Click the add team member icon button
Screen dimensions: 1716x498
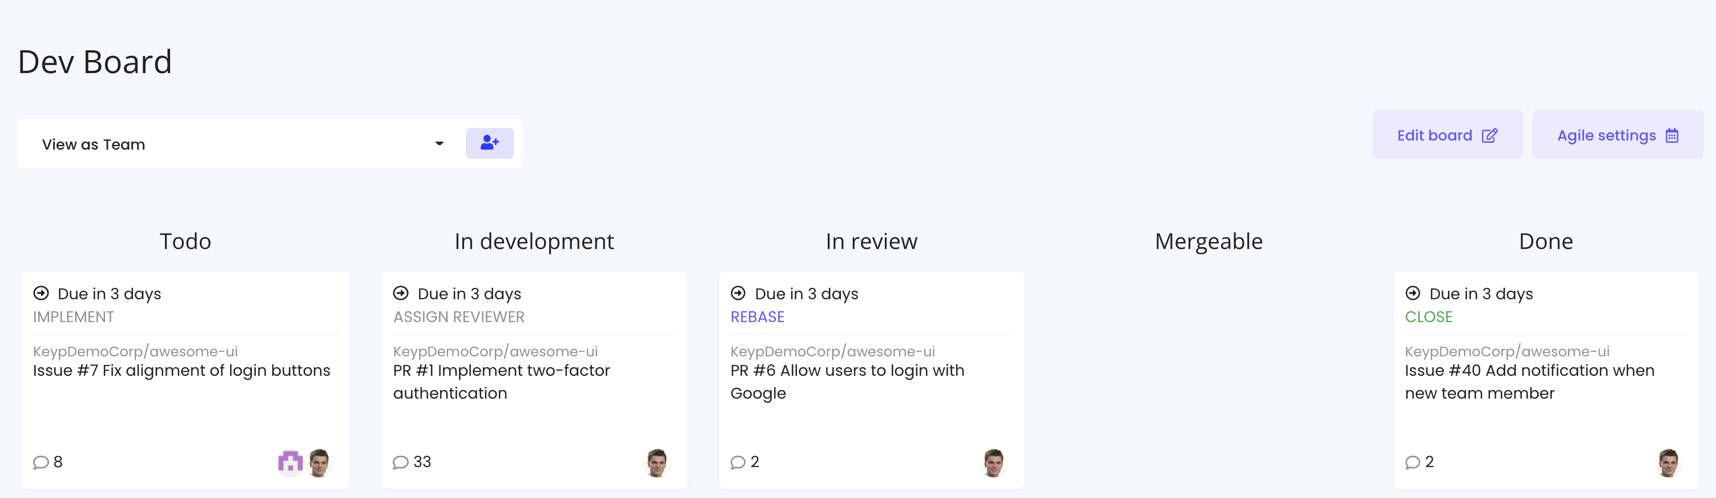[x=489, y=143]
